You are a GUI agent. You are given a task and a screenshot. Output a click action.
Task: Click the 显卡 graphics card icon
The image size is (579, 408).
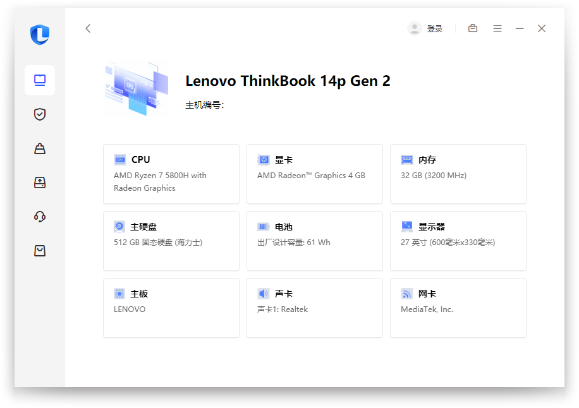tap(264, 160)
